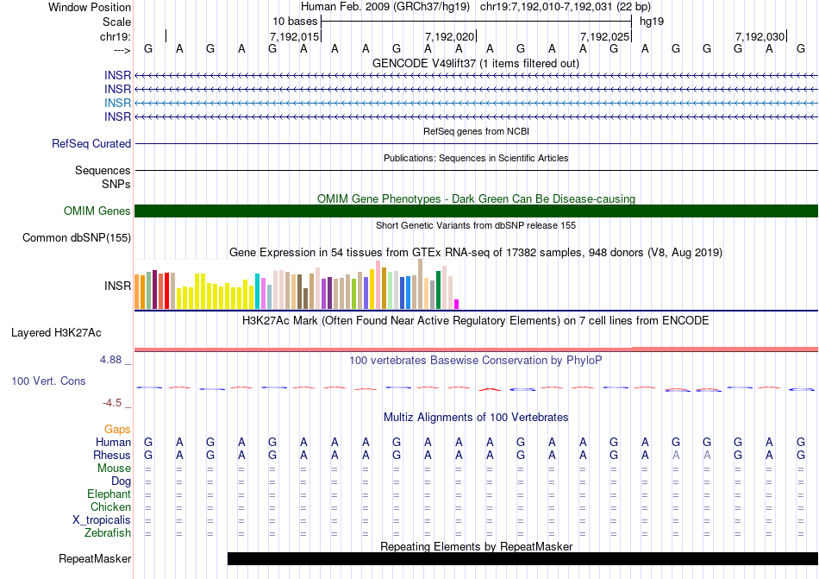Click the Rhesus alignment row label

[112, 456]
